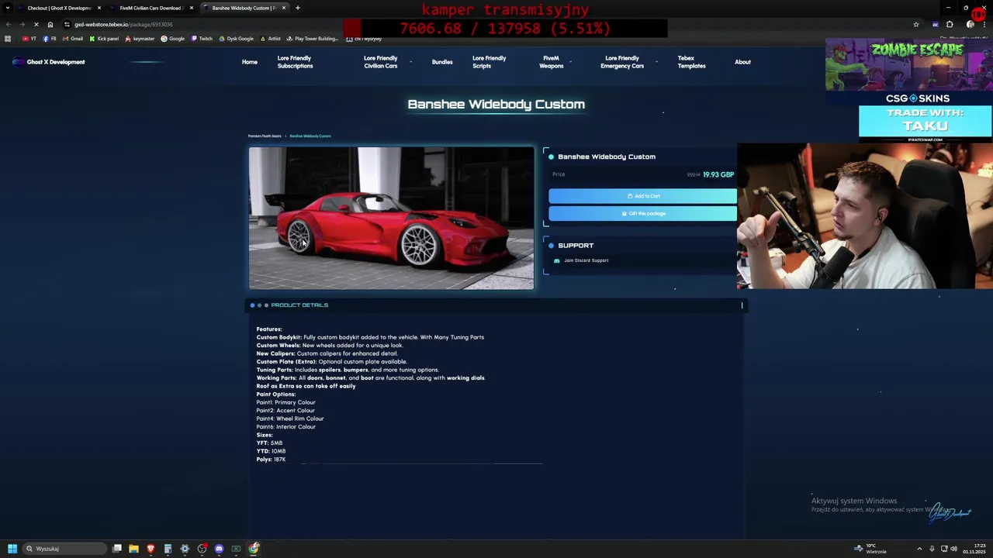The width and height of the screenshot is (993, 558).
Task: Bookmark this page with the star icon
Action: [915, 24]
